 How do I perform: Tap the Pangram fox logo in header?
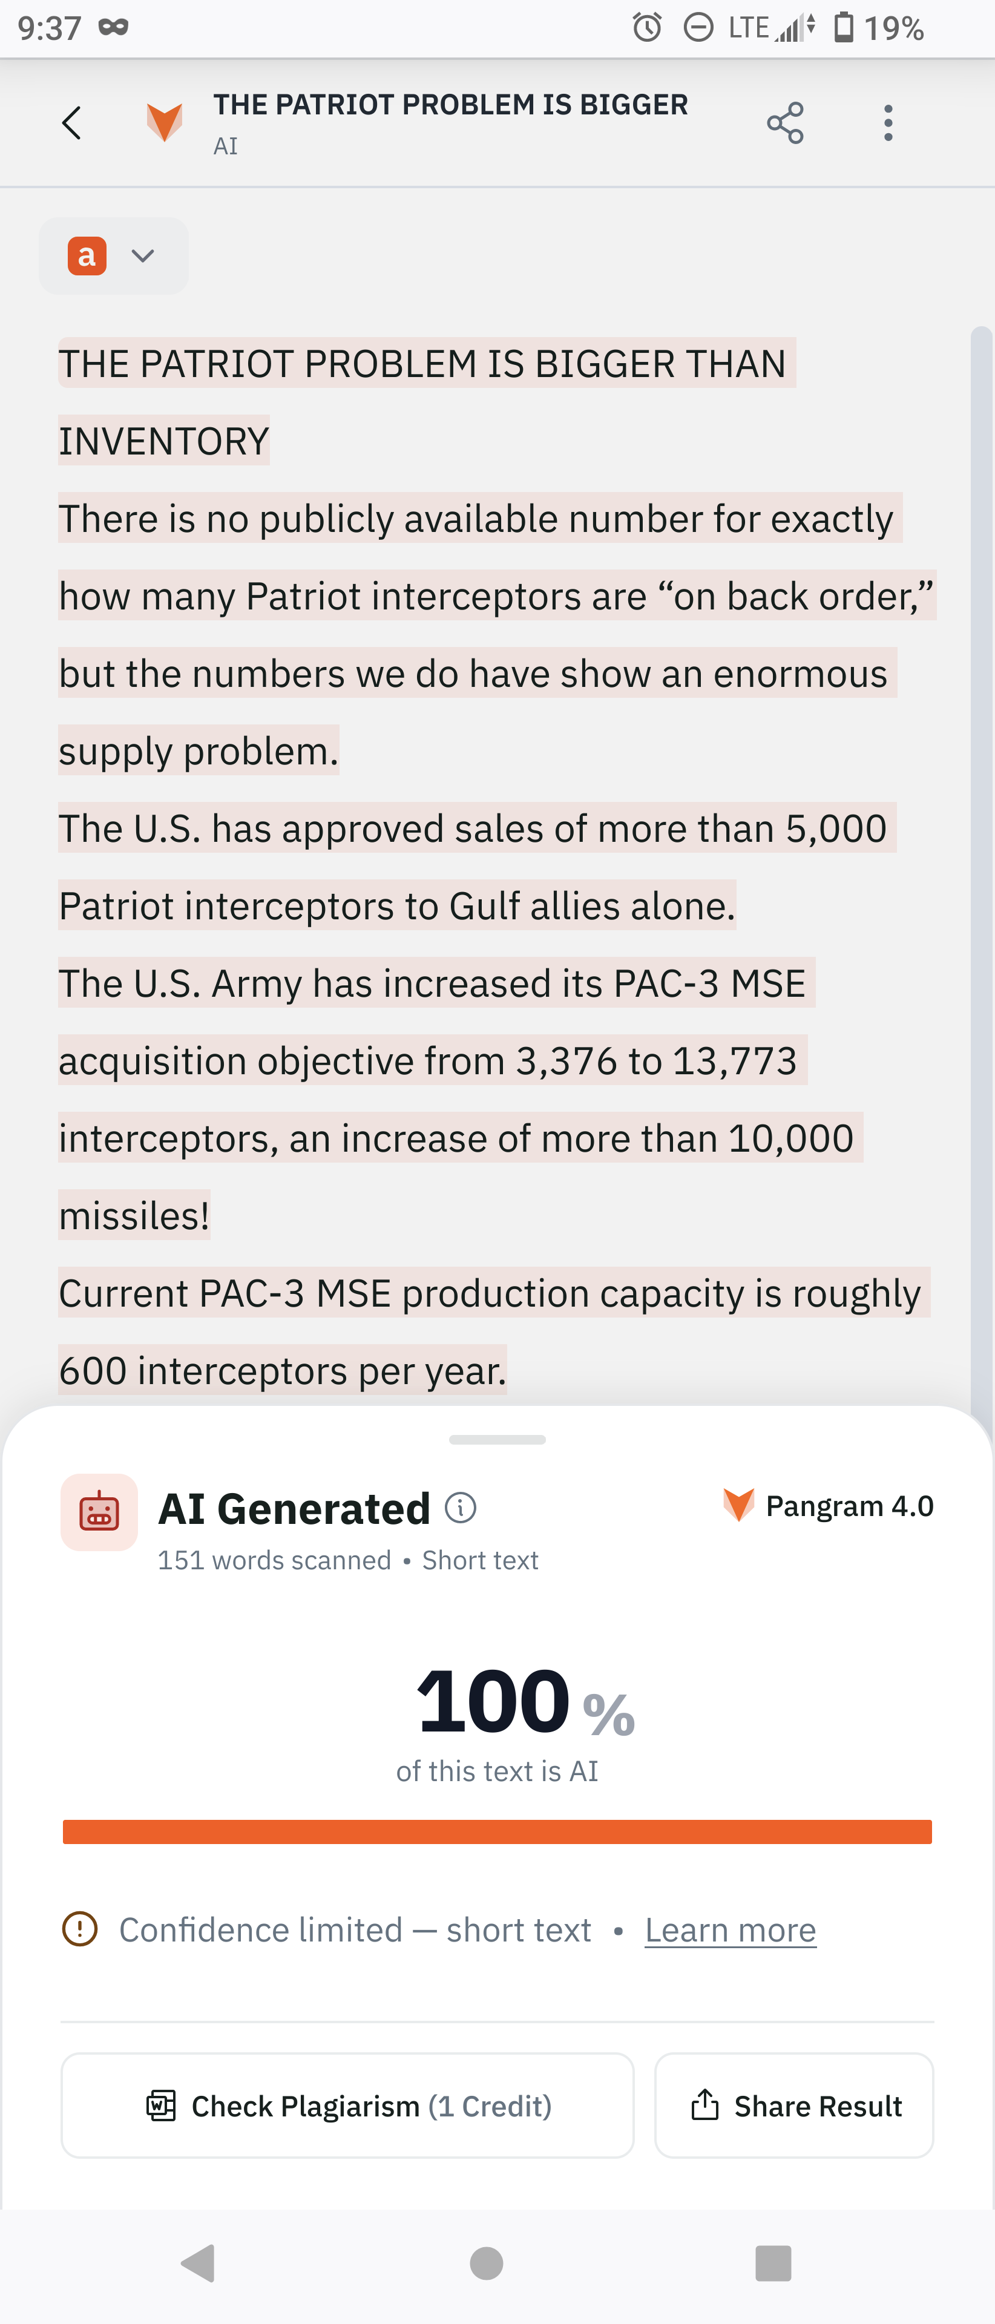point(164,122)
